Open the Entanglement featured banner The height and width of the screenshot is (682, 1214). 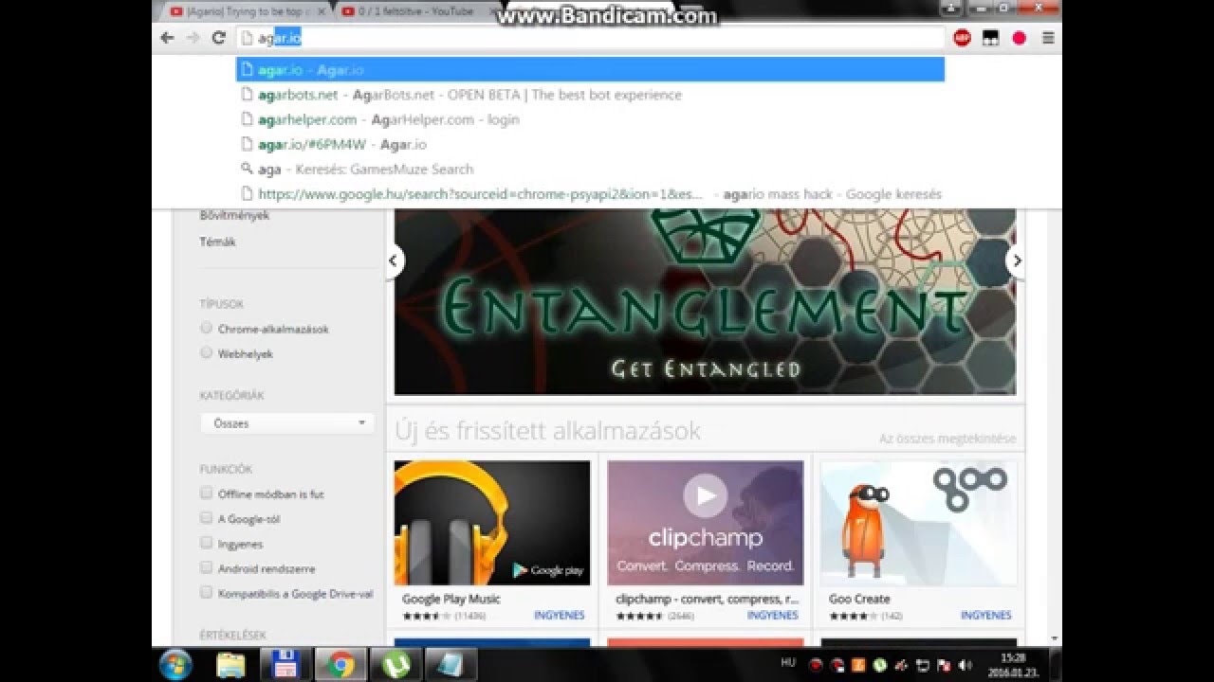tap(705, 301)
